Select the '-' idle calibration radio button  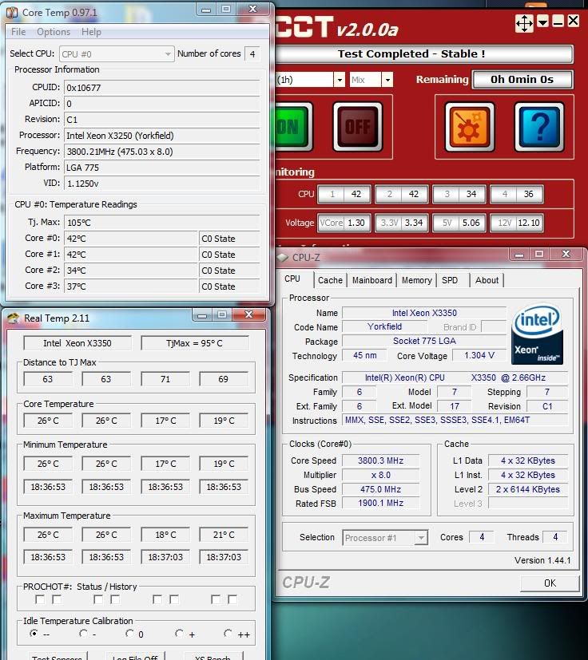click(x=83, y=633)
